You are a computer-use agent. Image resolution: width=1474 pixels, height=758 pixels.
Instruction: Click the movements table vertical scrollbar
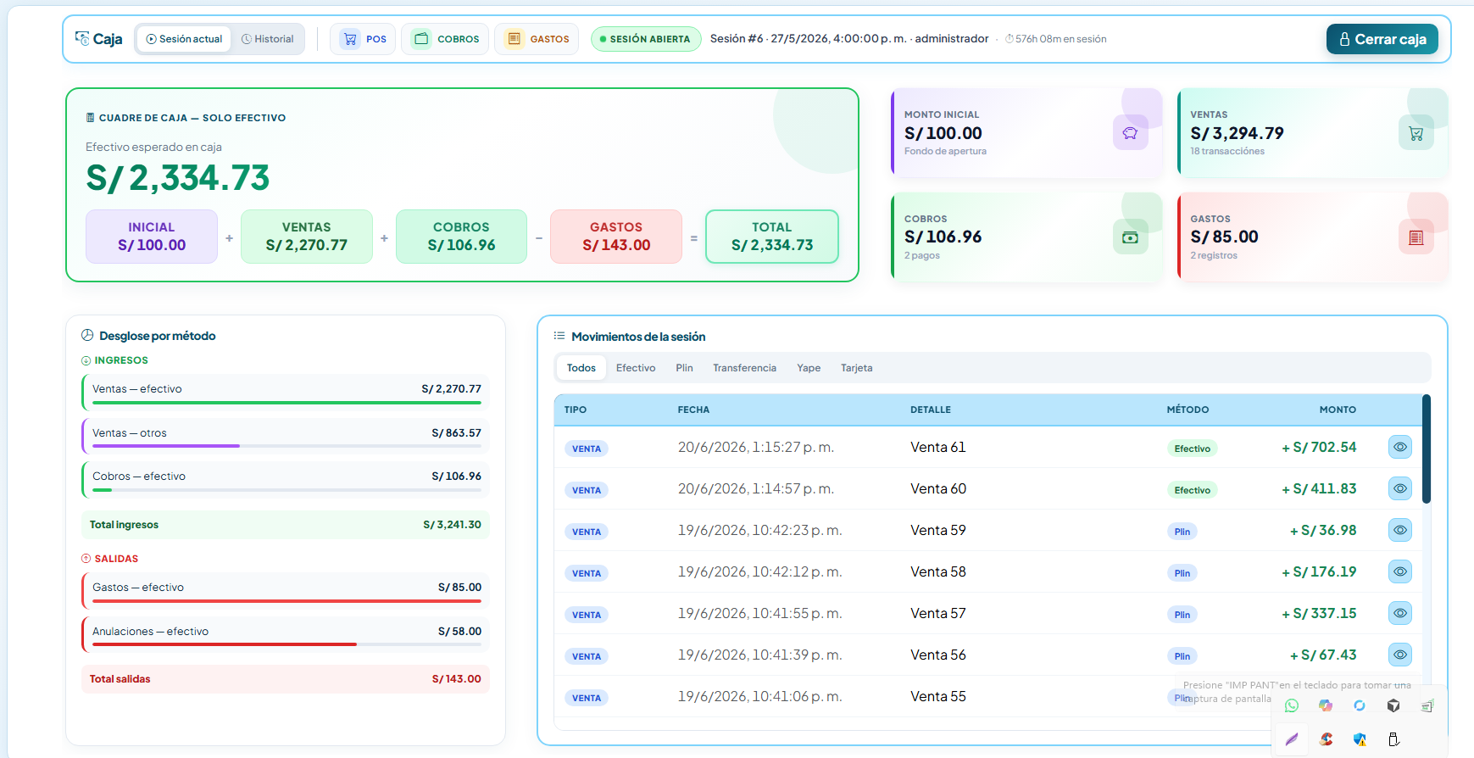1426,449
